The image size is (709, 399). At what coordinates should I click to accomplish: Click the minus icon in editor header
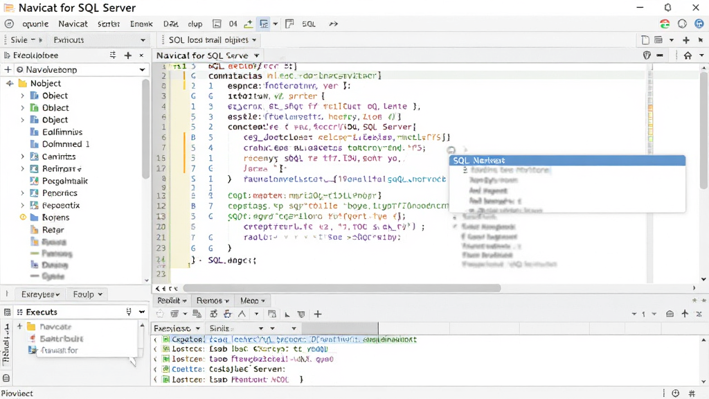click(x=660, y=55)
